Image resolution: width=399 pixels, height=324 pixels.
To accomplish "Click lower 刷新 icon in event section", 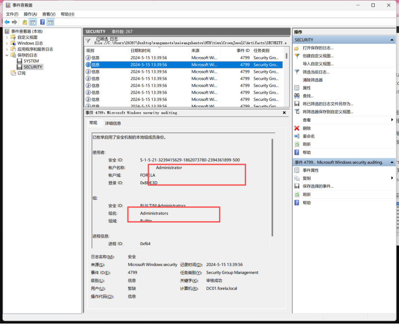I will pyautogui.click(x=297, y=195).
